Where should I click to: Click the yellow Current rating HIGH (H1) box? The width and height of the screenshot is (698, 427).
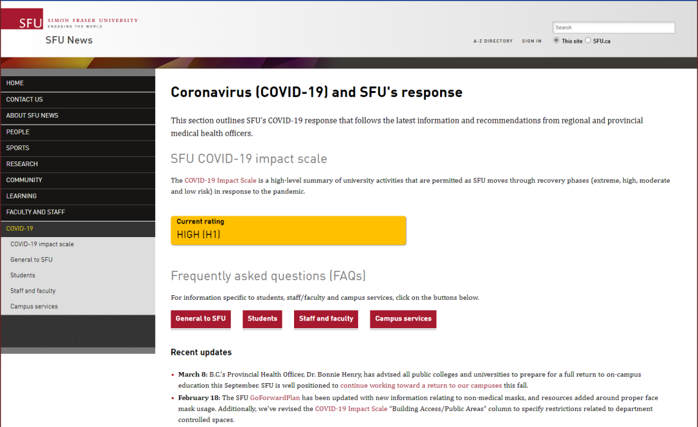(288, 231)
